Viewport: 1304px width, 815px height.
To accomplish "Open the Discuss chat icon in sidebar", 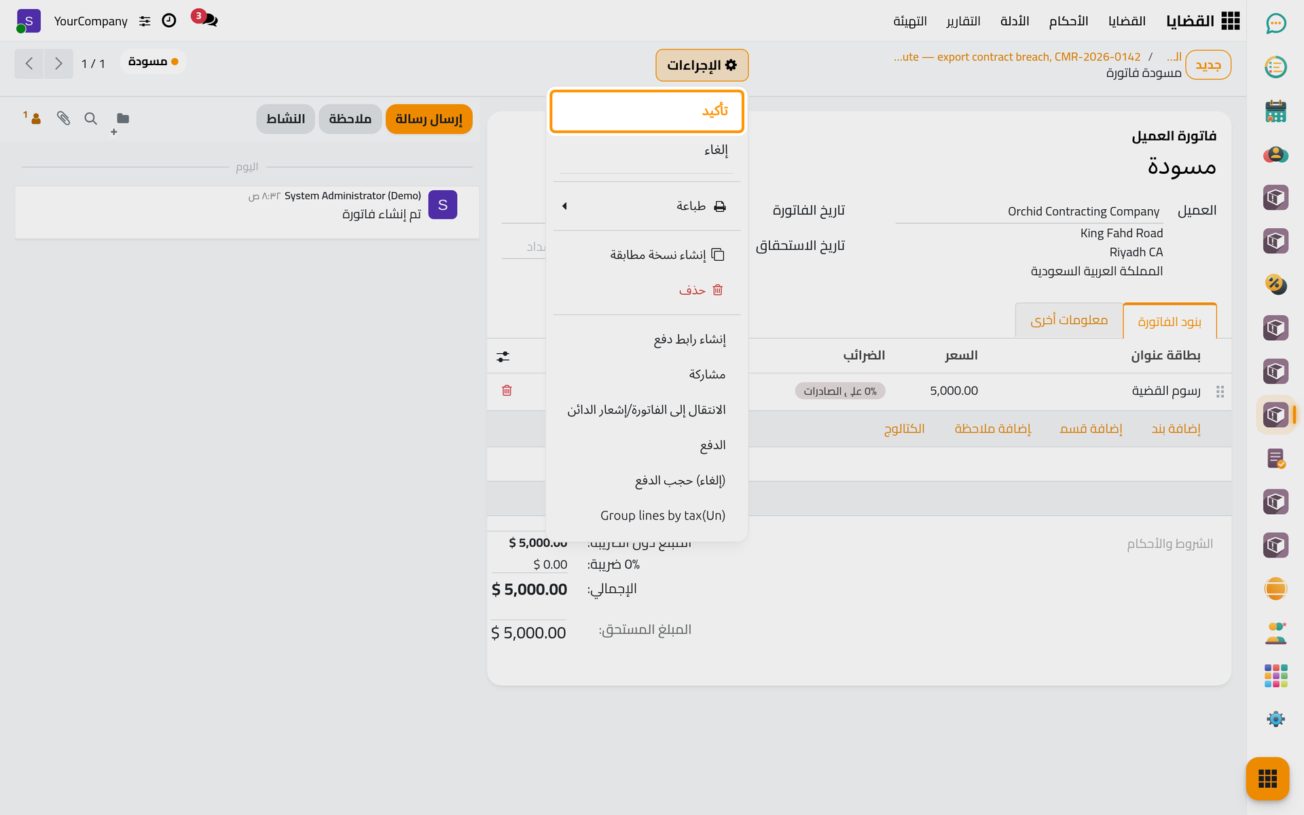I will click(1275, 24).
